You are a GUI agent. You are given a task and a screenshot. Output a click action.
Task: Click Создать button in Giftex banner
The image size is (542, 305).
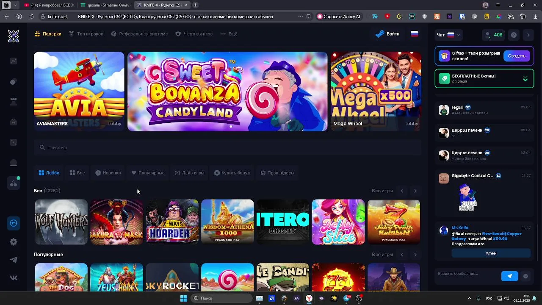point(517,56)
